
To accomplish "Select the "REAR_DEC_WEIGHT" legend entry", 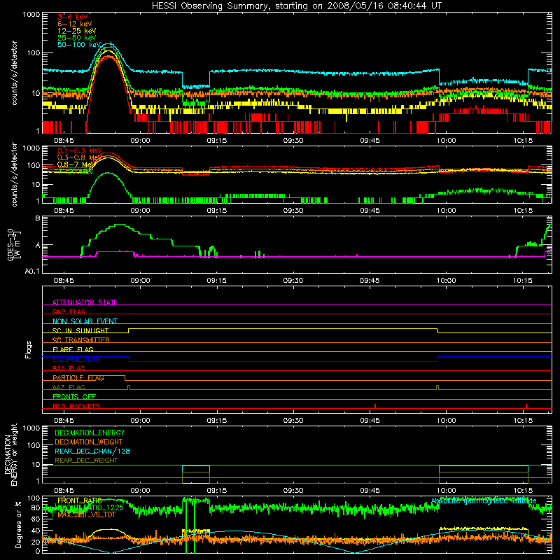I will pos(86,461).
